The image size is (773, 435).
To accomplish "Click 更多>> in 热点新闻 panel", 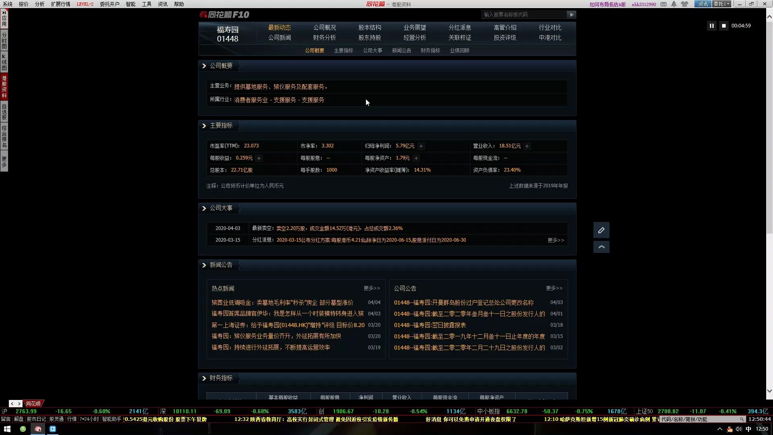I will click(372, 288).
